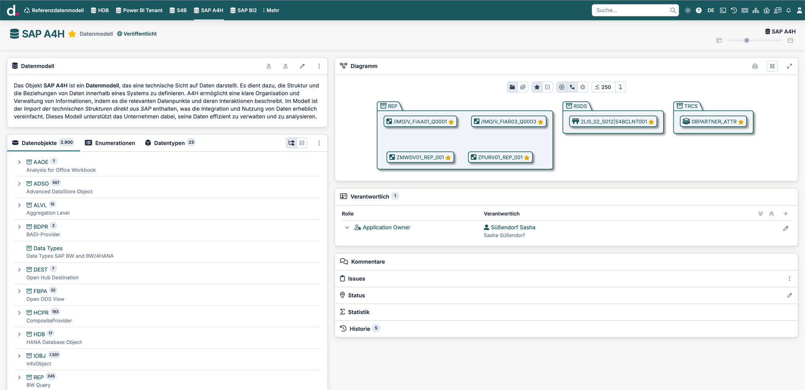Click the help question mark icon

(x=699, y=10)
